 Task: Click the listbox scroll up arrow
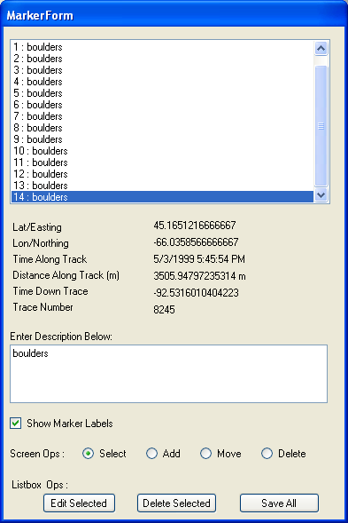pos(321,48)
